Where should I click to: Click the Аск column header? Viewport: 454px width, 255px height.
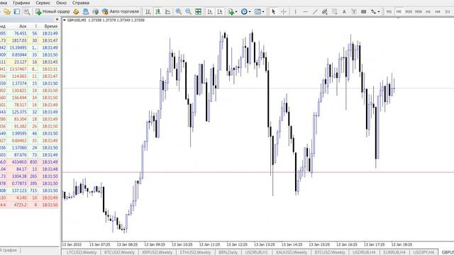pos(23,26)
